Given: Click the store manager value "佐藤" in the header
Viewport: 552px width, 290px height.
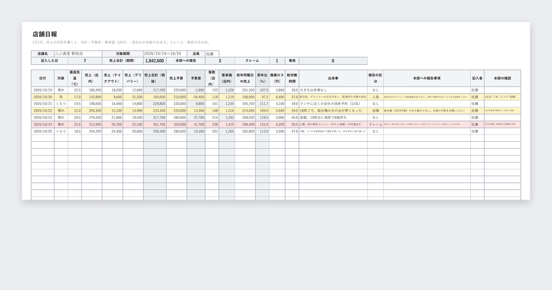Looking at the screenshot, I should pos(212,54).
